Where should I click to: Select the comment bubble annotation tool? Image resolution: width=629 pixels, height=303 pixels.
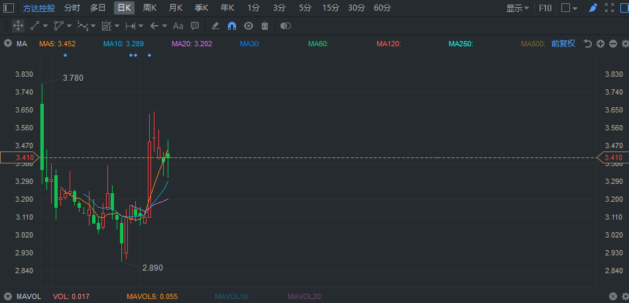pos(195,26)
